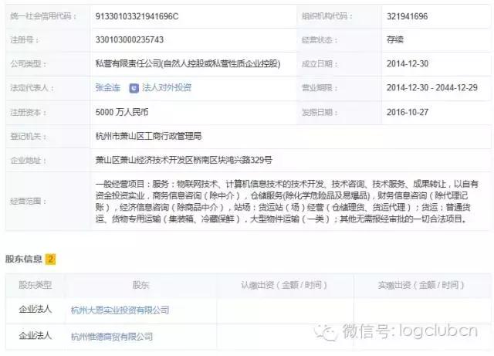Click 企业法人 in the 杭州惟德商贸 row
494x356 pixels.
35,336
